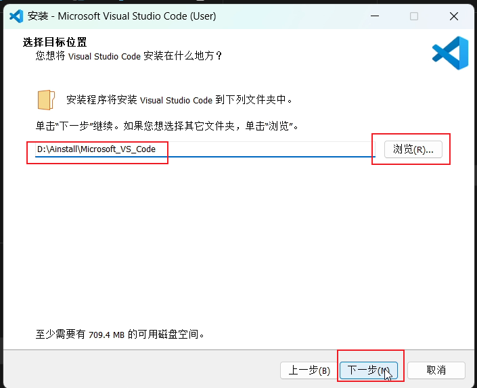477x388 pixels.
Task: Click the window title 安装 - Microsoft Visual Studio Code (User)
Action: click(x=122, y=16)
